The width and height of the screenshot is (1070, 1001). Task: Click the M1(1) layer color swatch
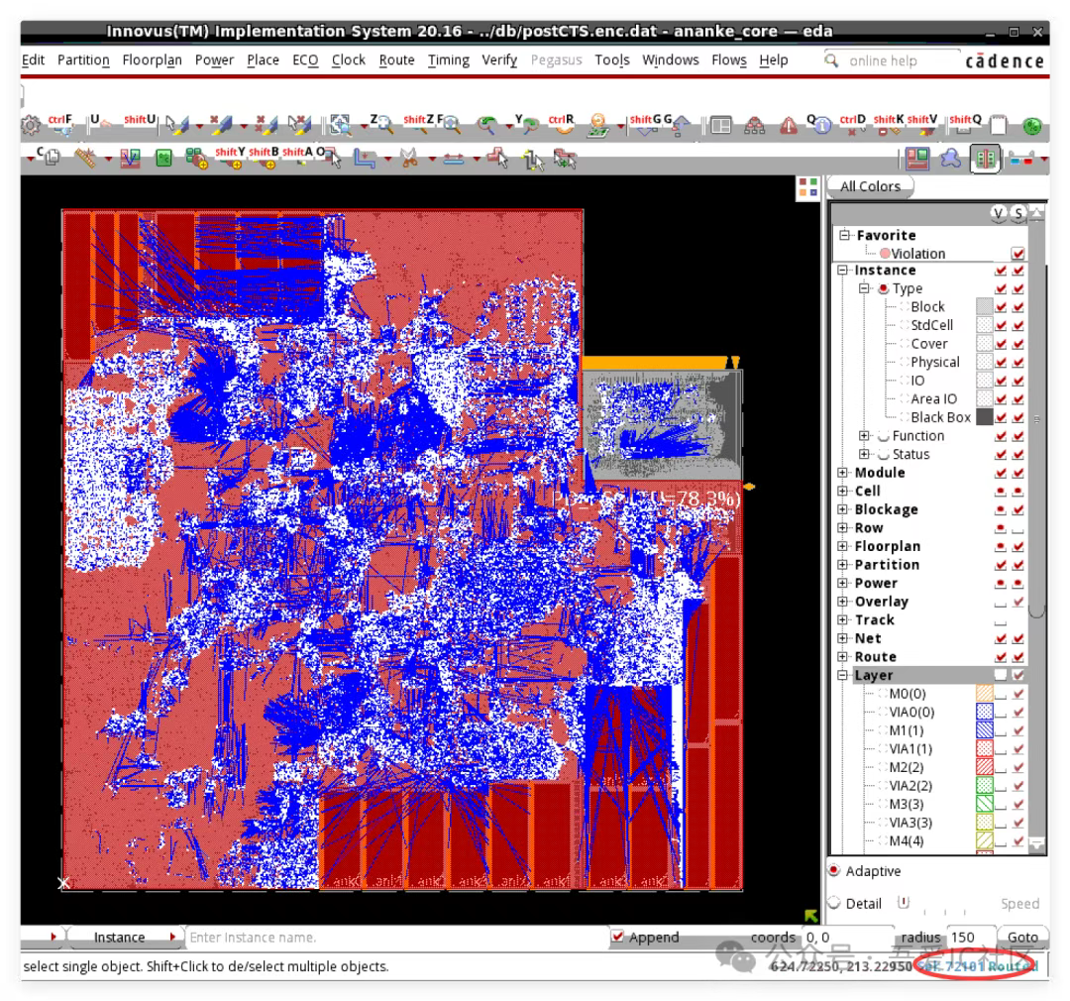pos(984,730)
